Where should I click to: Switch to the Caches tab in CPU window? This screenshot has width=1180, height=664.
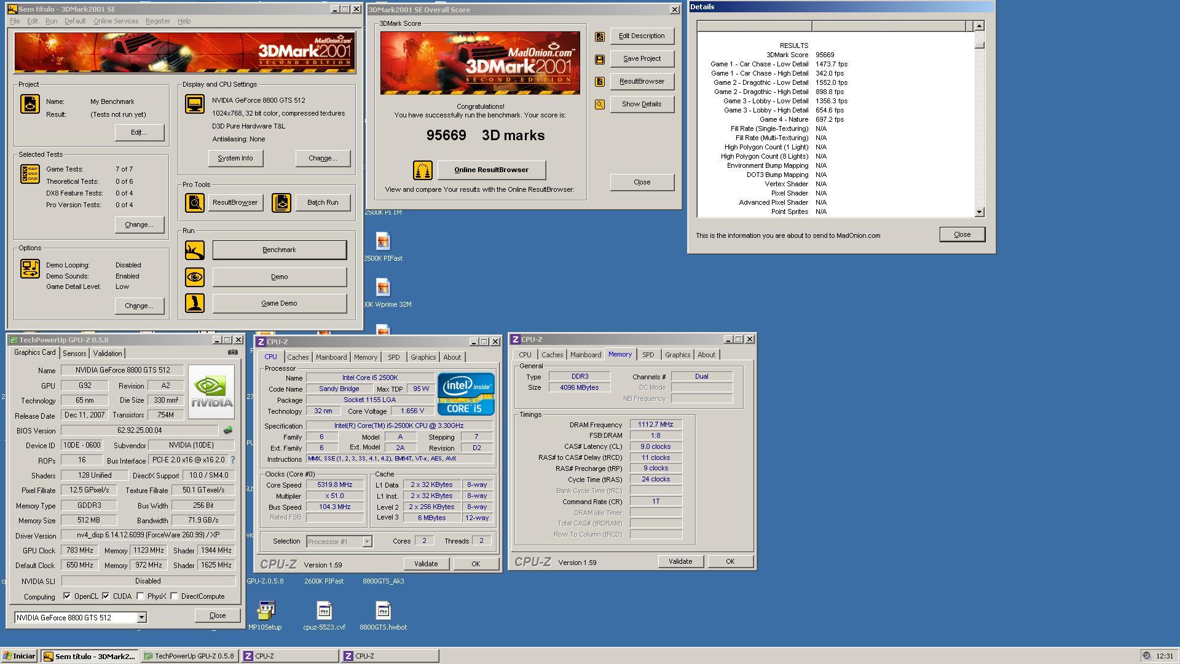[x=298, y=357]
